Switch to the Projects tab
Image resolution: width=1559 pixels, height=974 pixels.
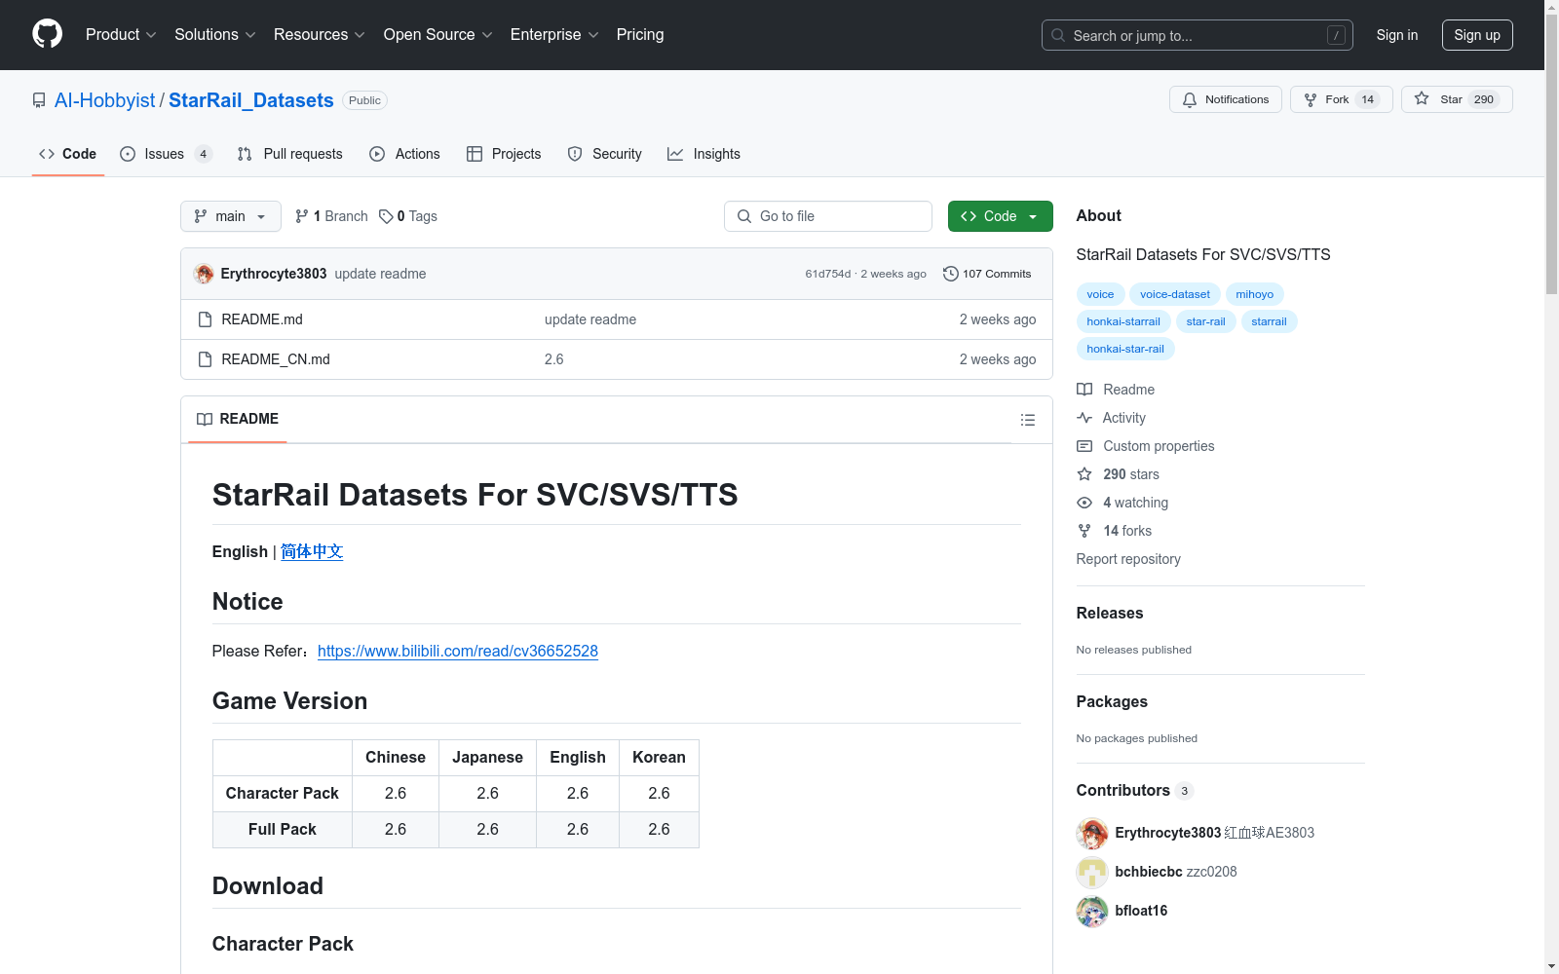tap(504, 154)
